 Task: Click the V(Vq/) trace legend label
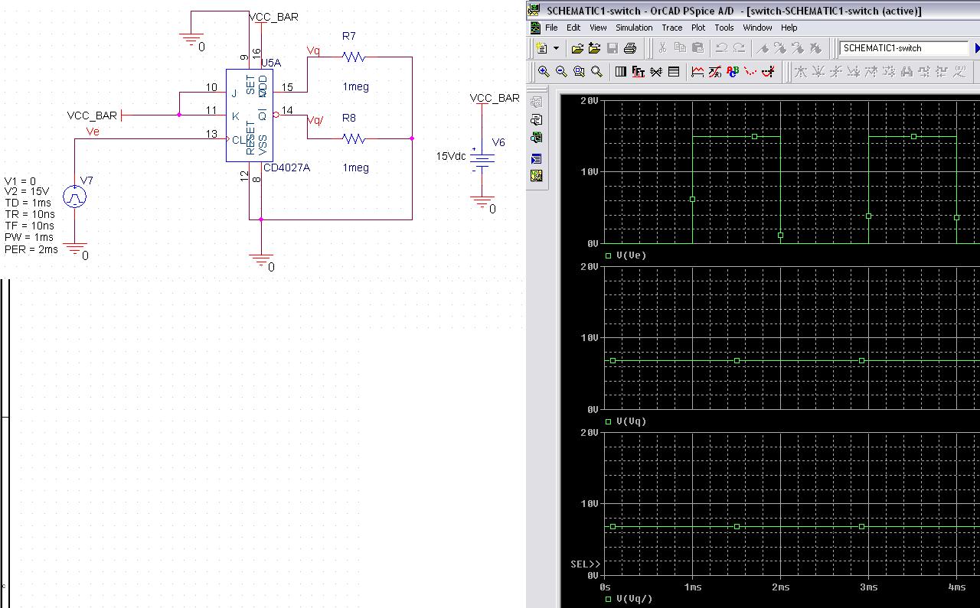[x=634, y=599]
